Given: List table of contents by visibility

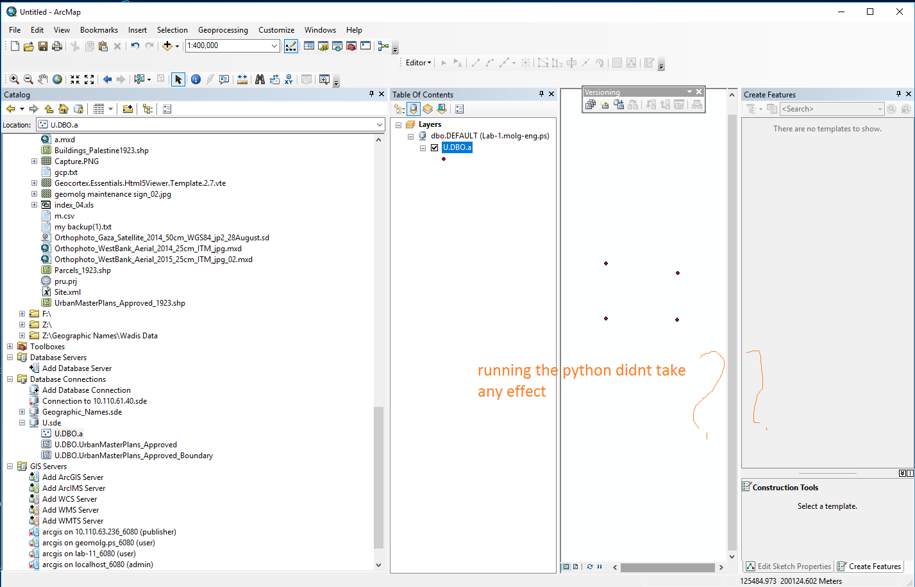Looking at the screenshot, I should [428, 109].
